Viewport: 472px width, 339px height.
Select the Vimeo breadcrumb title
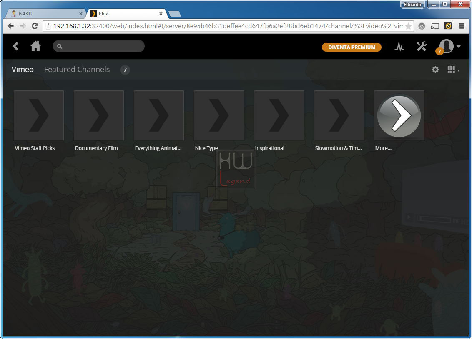(x=23, y=70)
